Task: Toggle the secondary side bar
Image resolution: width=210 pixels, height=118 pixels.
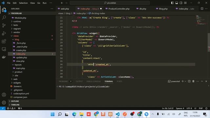Action: [181, 3]
